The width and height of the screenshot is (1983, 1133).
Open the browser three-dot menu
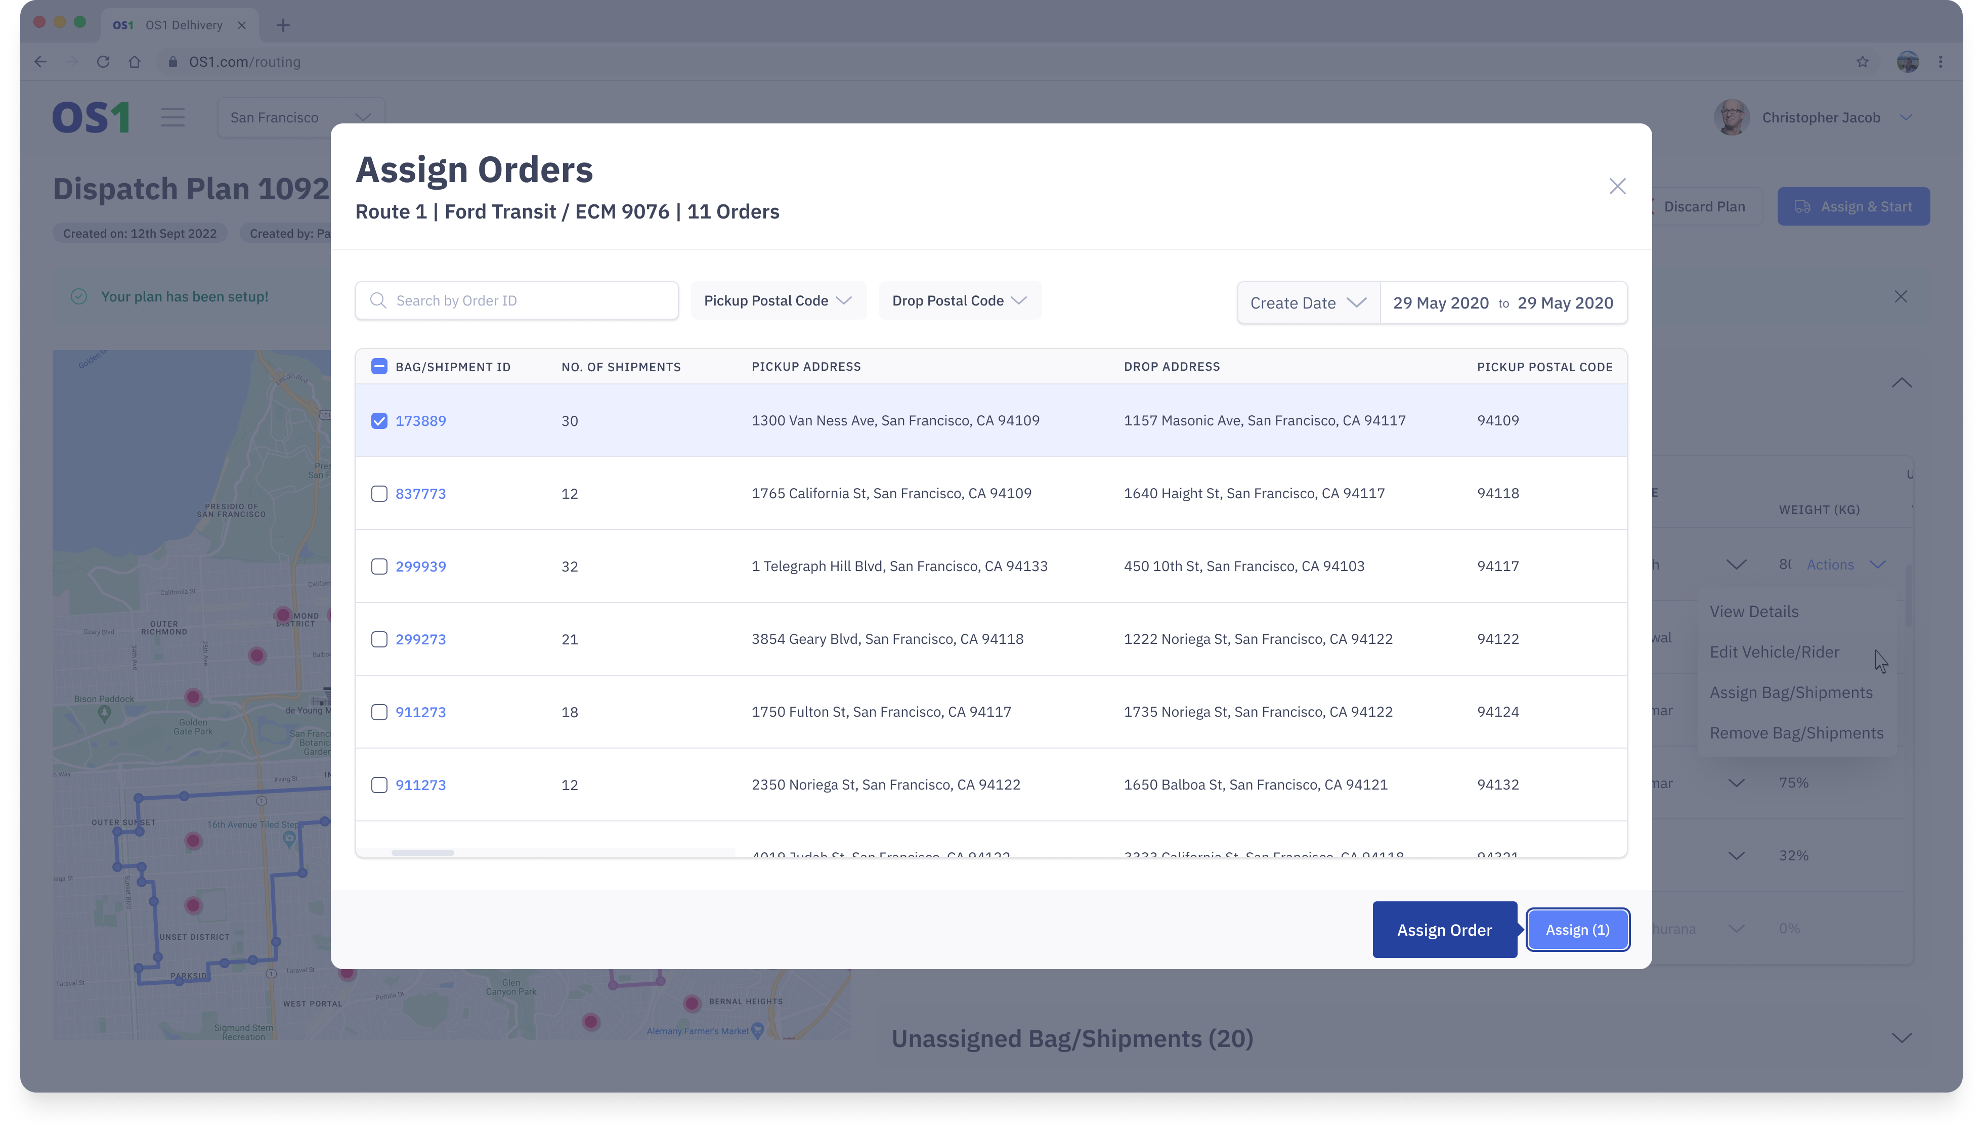pos(1940,62)
